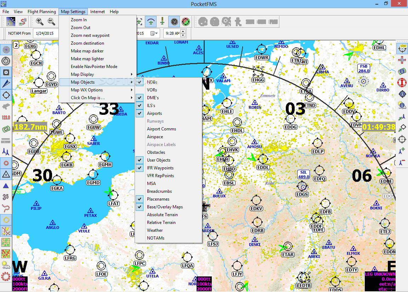Select Zoom destination menu entry
408x292 pixels.
click(x=98, y=43)
